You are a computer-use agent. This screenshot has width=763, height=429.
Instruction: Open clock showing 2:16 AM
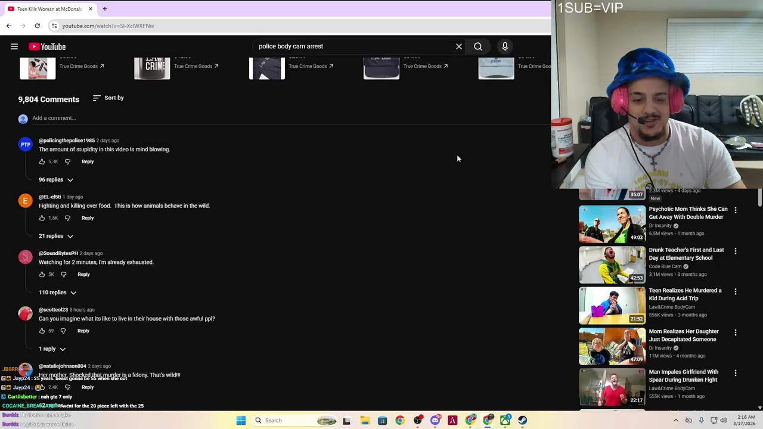click(x=745, y=420)
